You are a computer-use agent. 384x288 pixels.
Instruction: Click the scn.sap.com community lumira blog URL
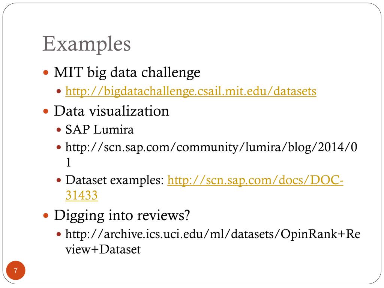click(x=211, y=147)
